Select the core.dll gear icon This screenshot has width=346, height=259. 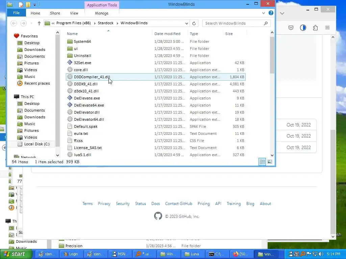pos(70,69)
